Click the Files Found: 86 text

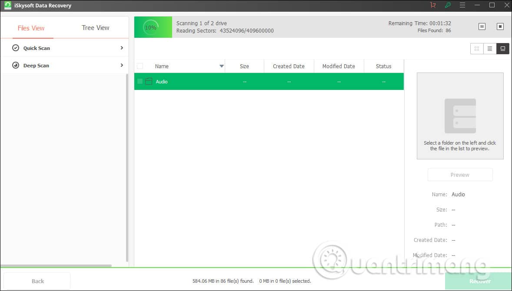(434, 30)
